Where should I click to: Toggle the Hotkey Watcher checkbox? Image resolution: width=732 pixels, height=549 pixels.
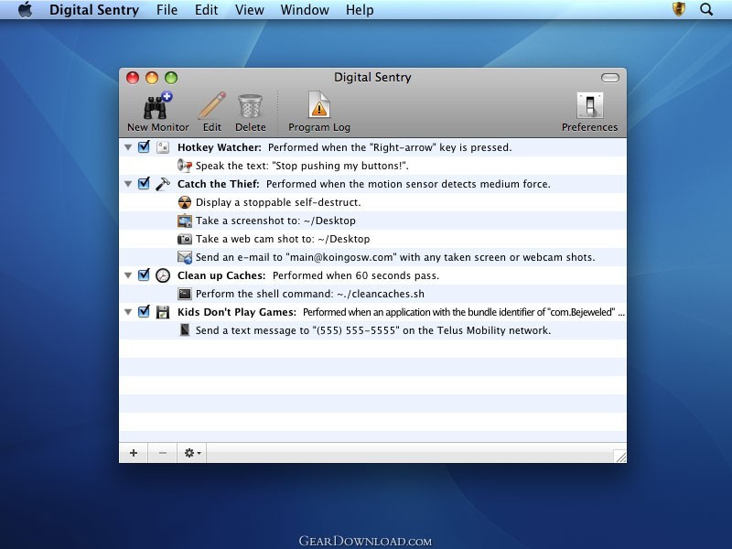click(144, 147)
